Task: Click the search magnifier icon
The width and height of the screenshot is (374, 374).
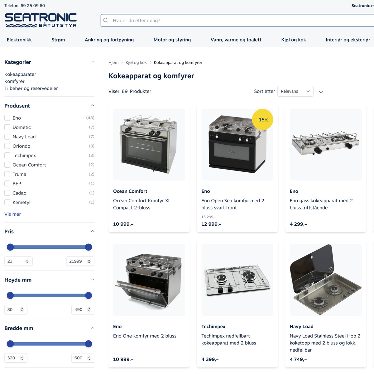Action: click(106, 21)
